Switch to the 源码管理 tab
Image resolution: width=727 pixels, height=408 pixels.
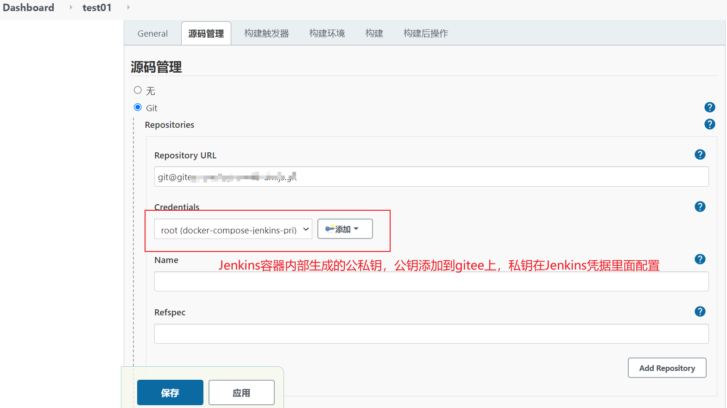206,33
